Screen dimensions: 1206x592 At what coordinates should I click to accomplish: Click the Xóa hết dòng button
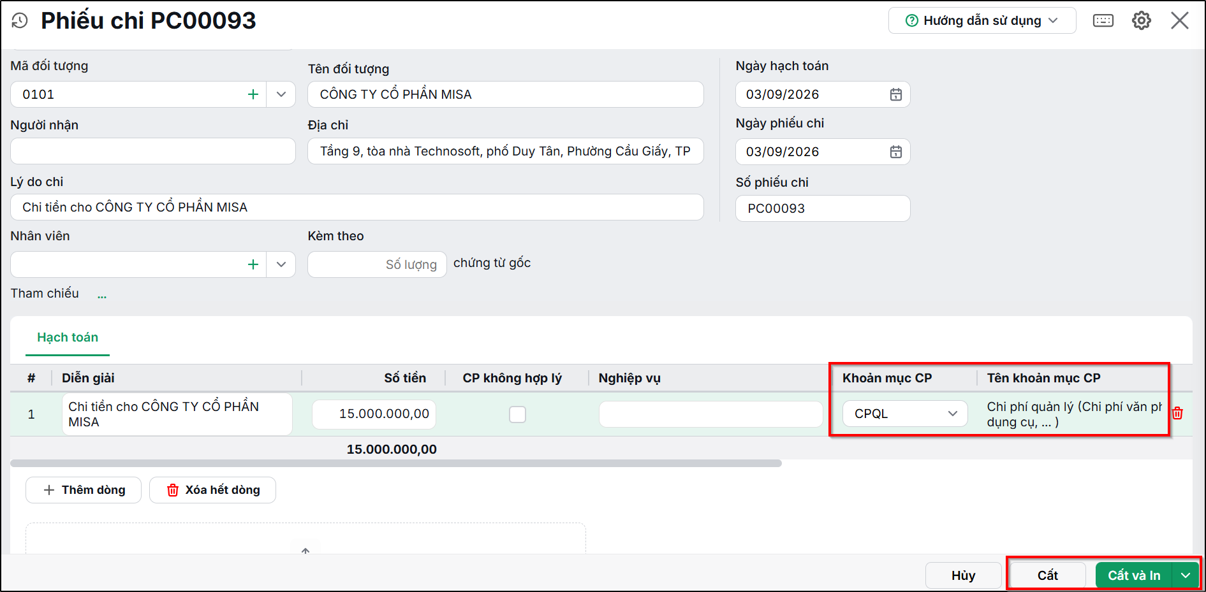[213, 490]
